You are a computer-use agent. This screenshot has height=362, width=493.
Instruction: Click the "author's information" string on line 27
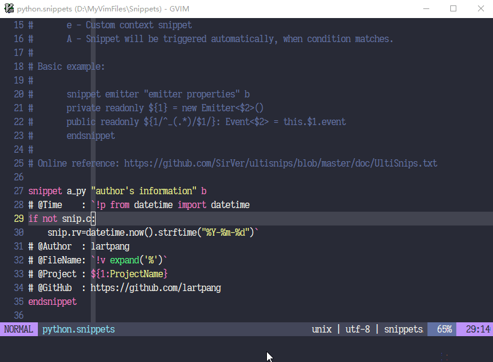tap(144, 191)
